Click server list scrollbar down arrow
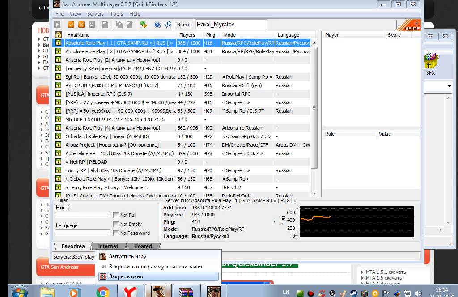The image size is (458, 297). (x=314, y=193)
